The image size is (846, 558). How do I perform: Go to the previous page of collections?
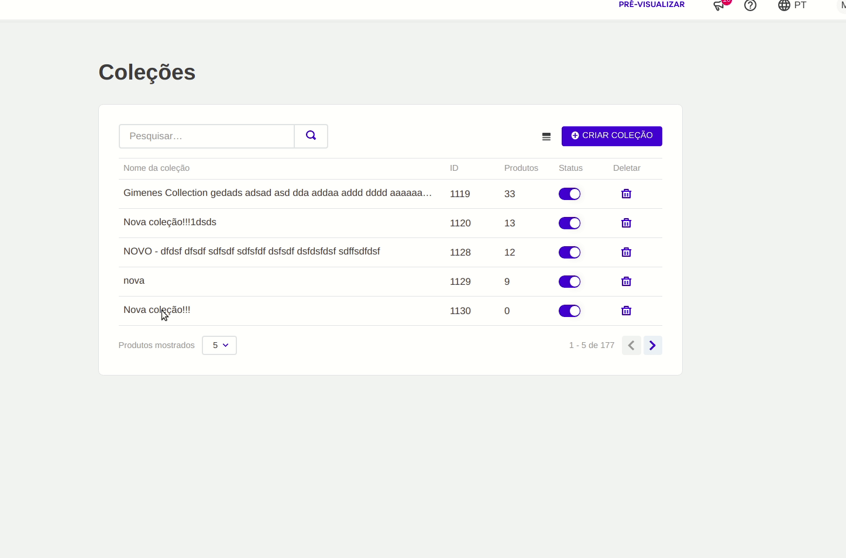coord(631,346)
